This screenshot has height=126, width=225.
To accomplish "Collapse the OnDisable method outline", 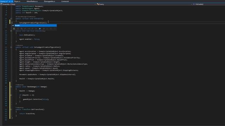I will point(11,31).
